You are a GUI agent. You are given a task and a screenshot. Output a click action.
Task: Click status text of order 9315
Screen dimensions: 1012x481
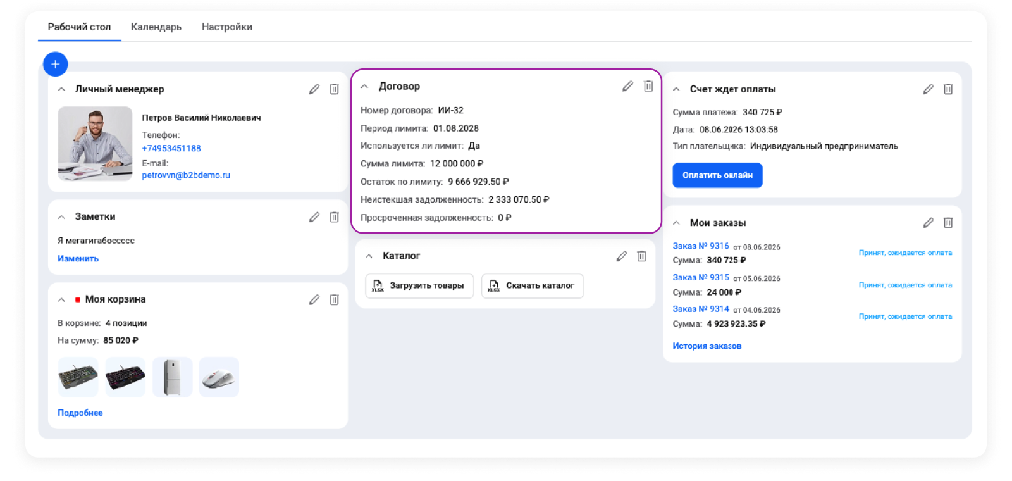point(905,285)
